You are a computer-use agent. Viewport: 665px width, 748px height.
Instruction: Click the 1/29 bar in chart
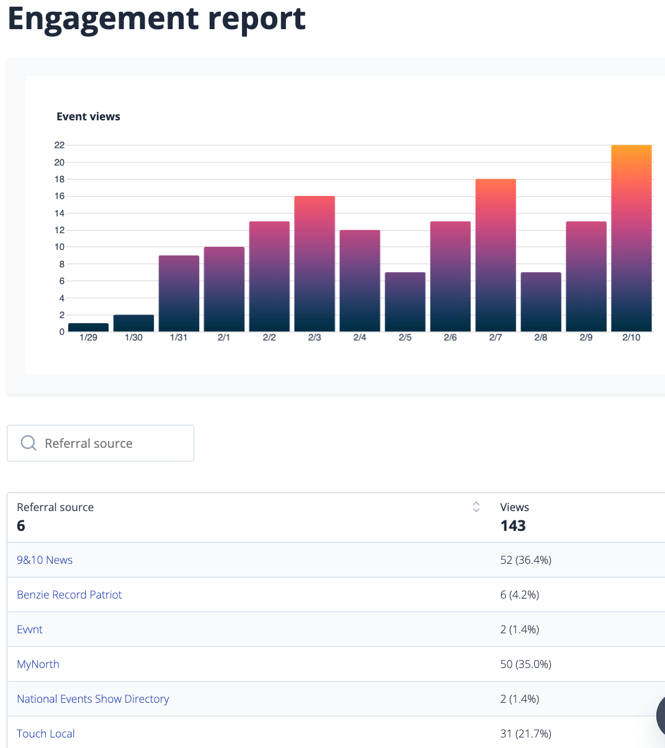pyautogui.click(x=88, y=327)
